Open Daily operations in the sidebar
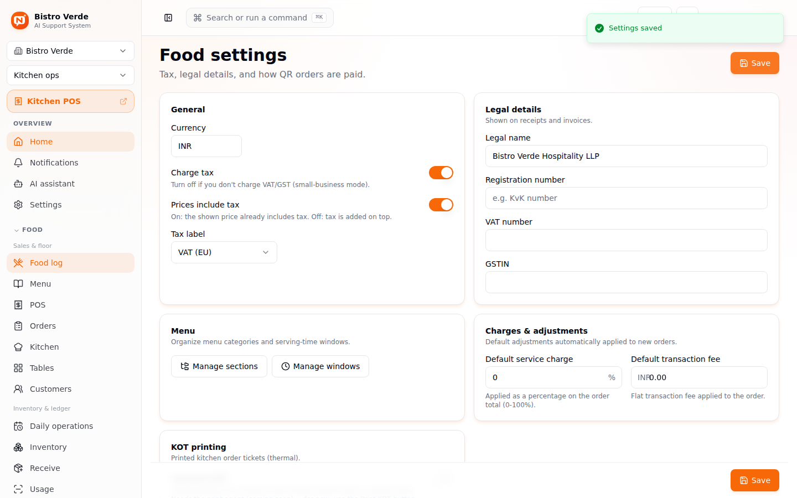 click(x=70, y=426)
